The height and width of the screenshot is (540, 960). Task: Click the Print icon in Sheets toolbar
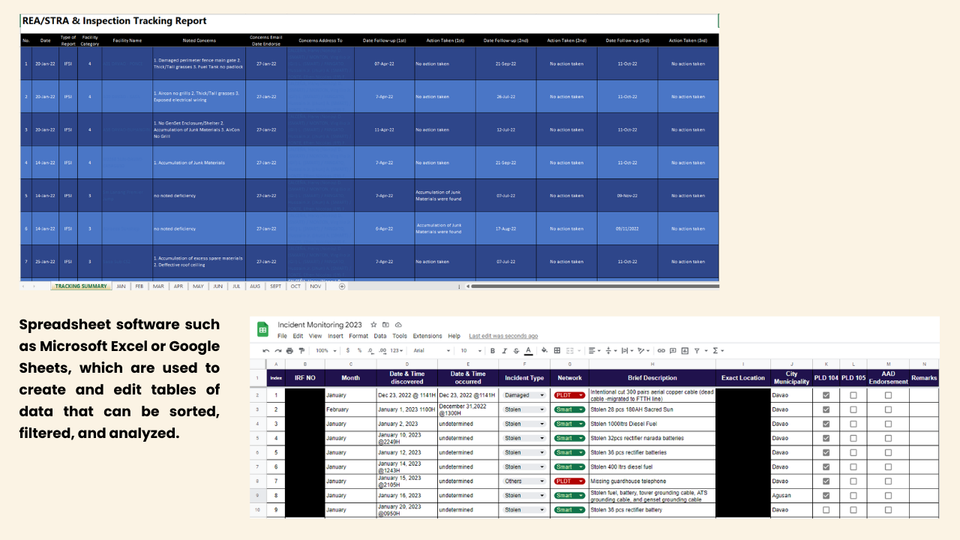(289, 350)
